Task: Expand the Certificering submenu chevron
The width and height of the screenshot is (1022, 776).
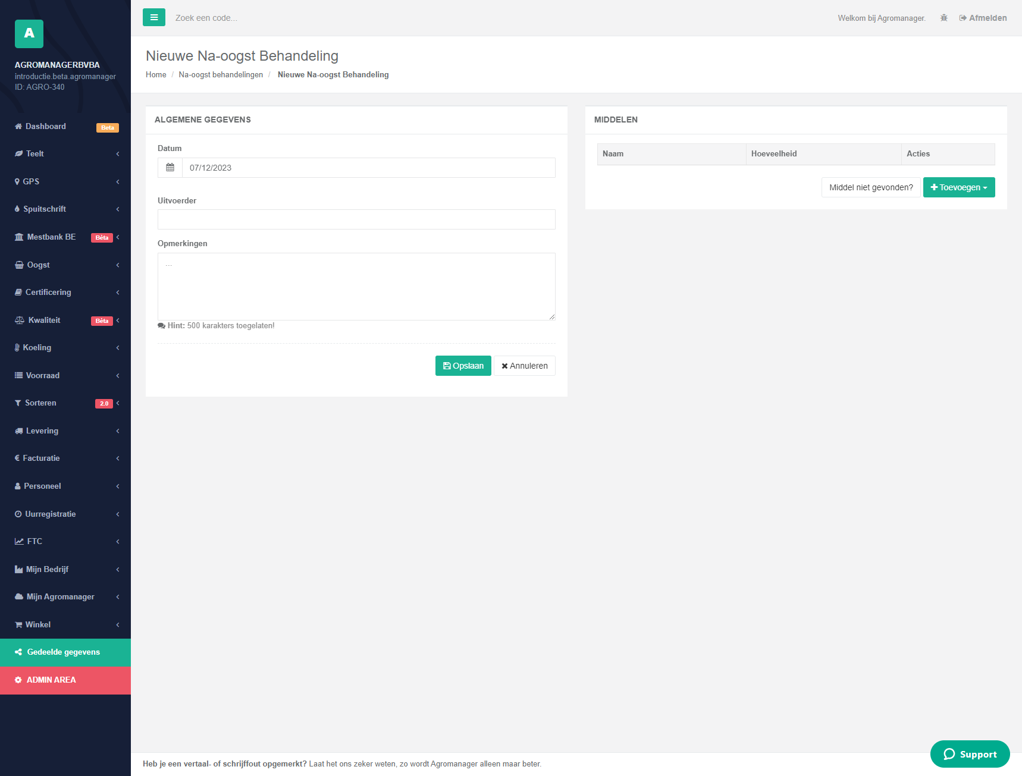Action: pos(118,292)
